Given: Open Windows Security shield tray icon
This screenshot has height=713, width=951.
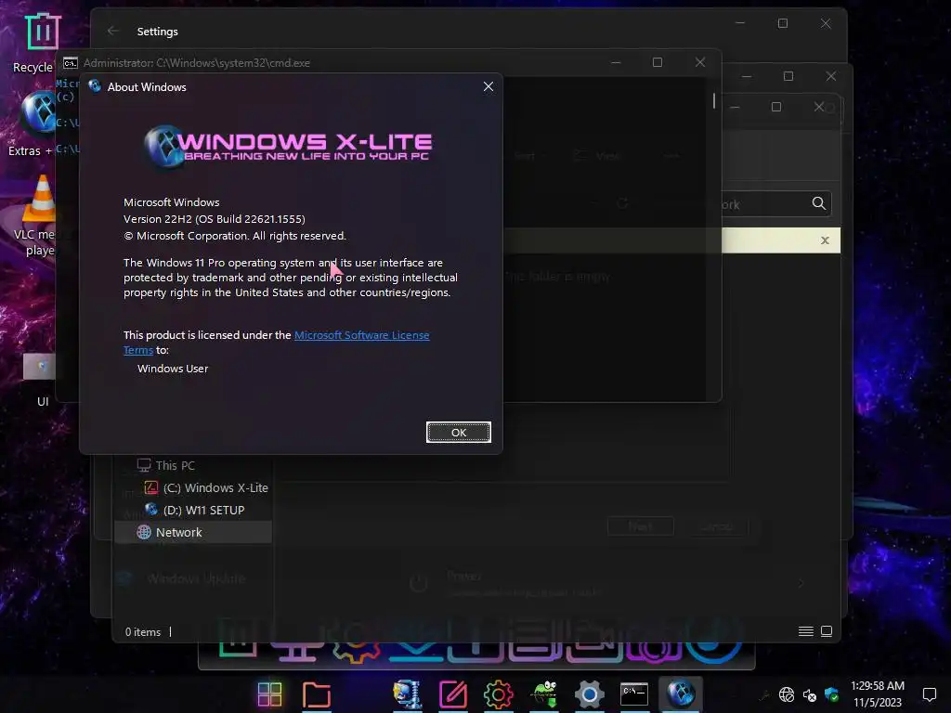Looking at the screenshot, I should (831, 694).
